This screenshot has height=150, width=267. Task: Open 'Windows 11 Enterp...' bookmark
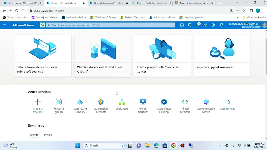click(x=104, y=17)
